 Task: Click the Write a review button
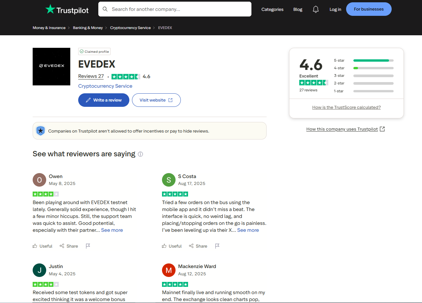click(104, 100)
